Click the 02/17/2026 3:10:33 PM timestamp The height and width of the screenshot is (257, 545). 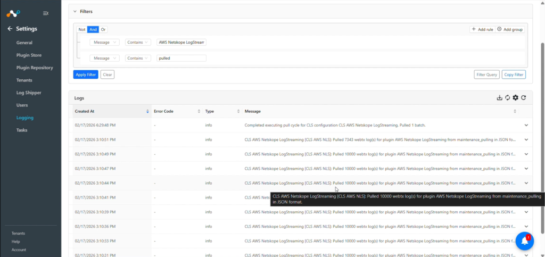coord(95,241)
